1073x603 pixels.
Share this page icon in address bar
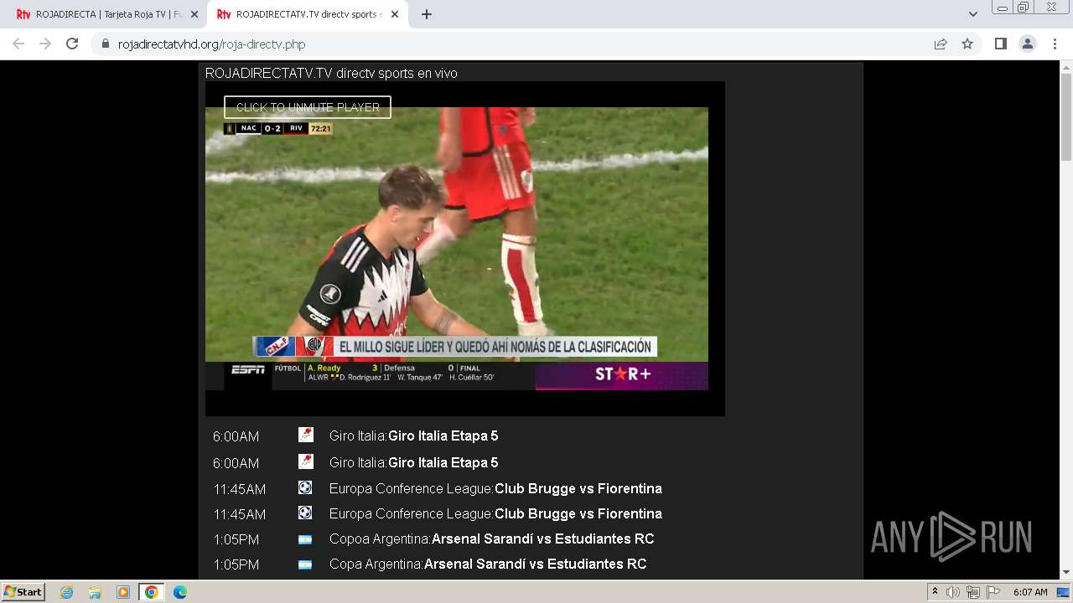pos(941,44)
